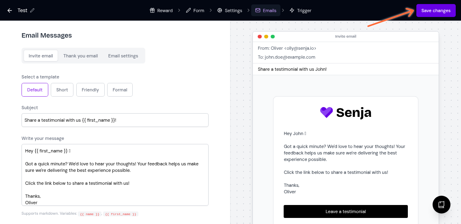The height and width of the screenshot is (224, 461).
Task: Click Leave a testimonial button in preview
Action: [345, 211]
